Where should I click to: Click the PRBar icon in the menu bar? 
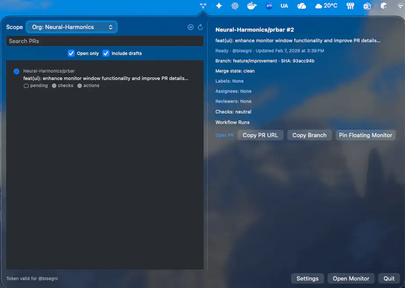pos(203,6)
